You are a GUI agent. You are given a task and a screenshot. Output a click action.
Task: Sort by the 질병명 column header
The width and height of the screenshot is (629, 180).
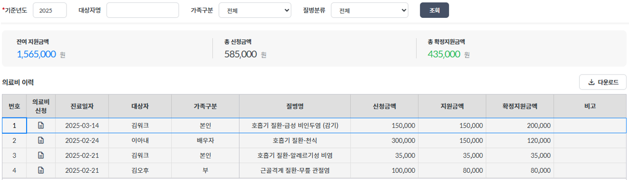coord(295,106)
